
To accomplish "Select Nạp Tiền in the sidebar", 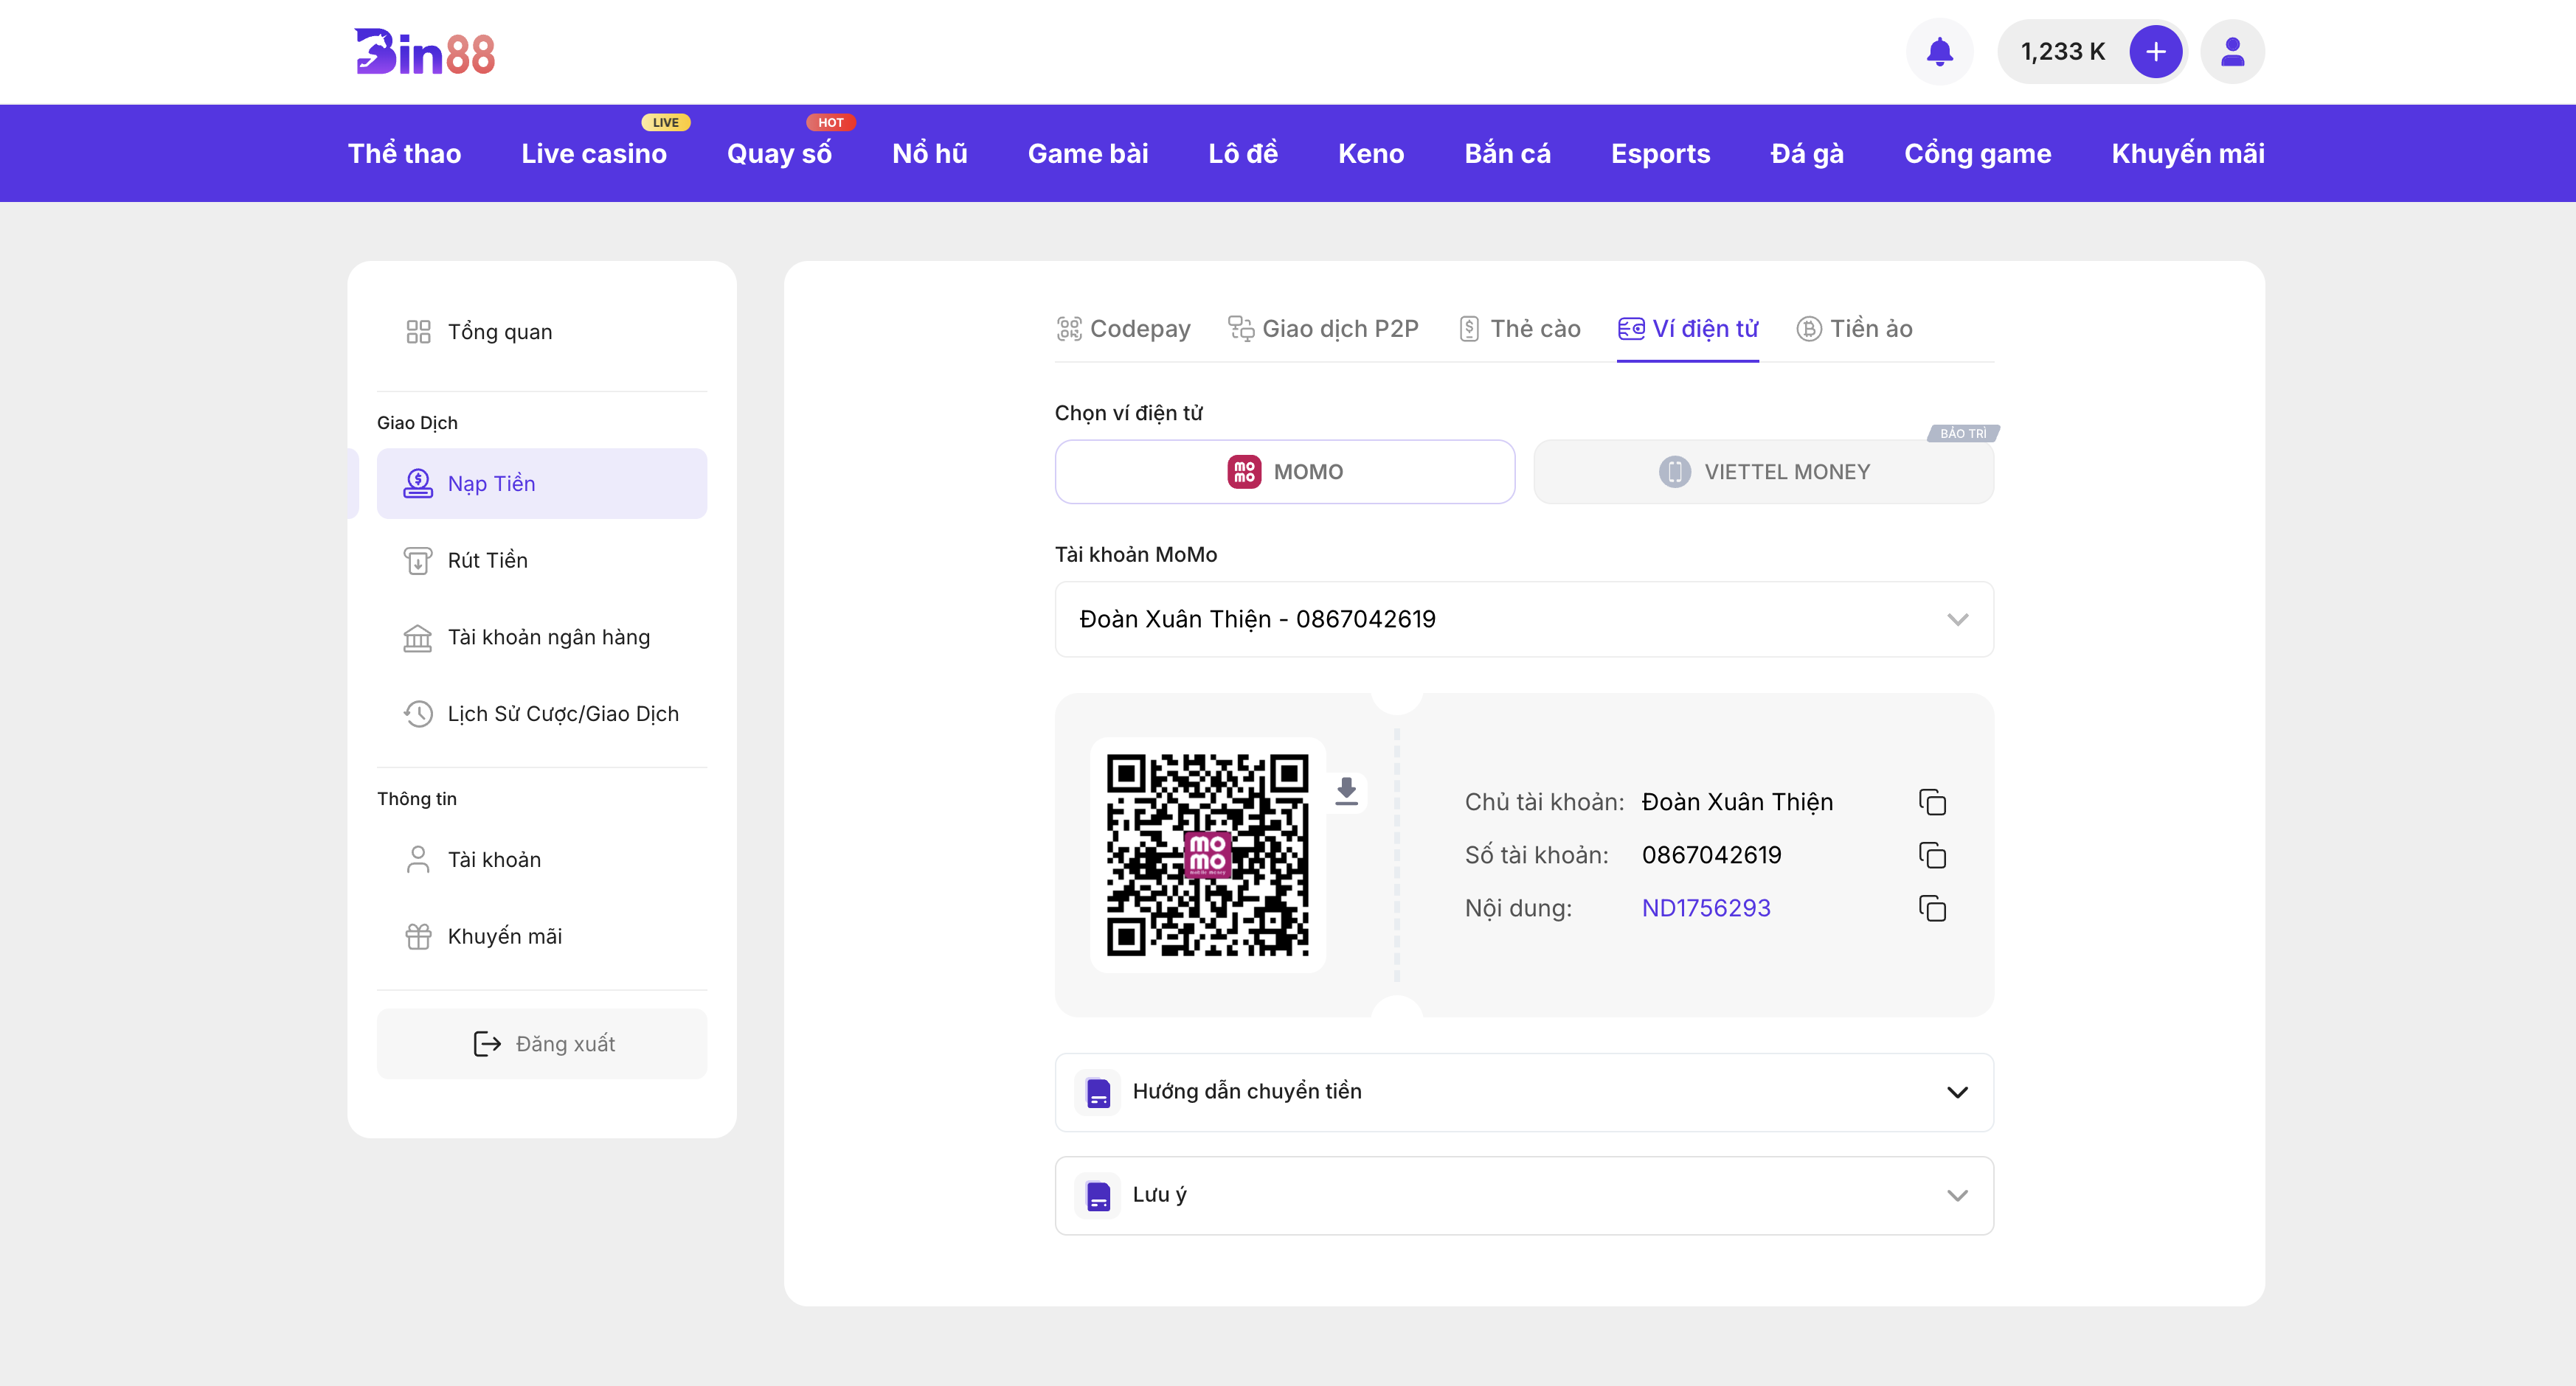I will point(541,484).
